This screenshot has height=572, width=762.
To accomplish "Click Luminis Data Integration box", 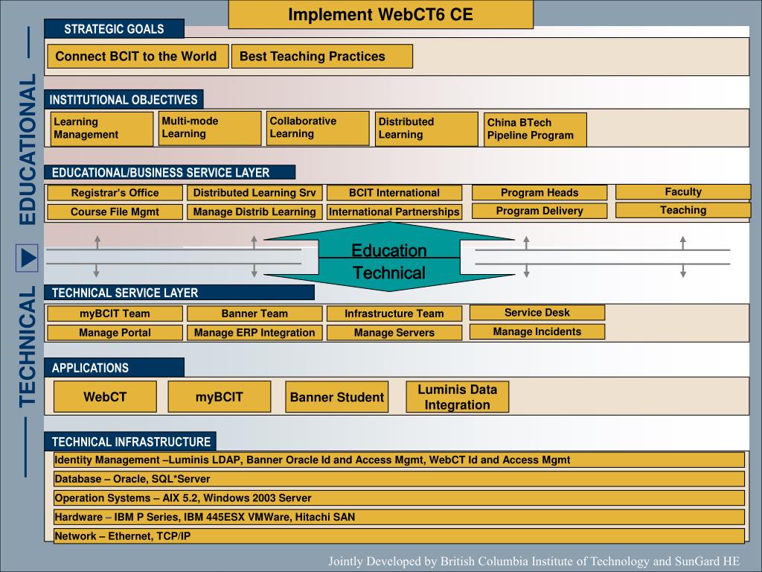I will [458, 397].
